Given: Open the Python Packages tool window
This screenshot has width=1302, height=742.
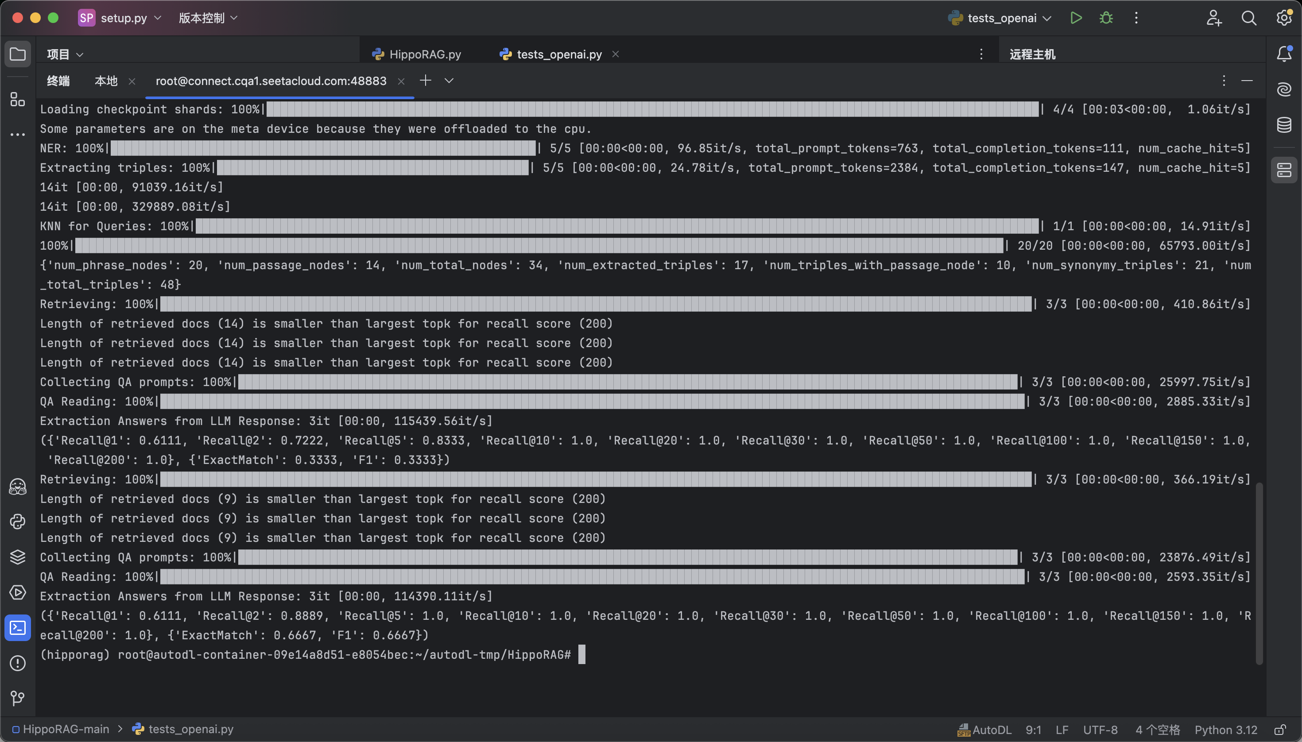Looking at the screenshot, I should [x=18, y=557].
